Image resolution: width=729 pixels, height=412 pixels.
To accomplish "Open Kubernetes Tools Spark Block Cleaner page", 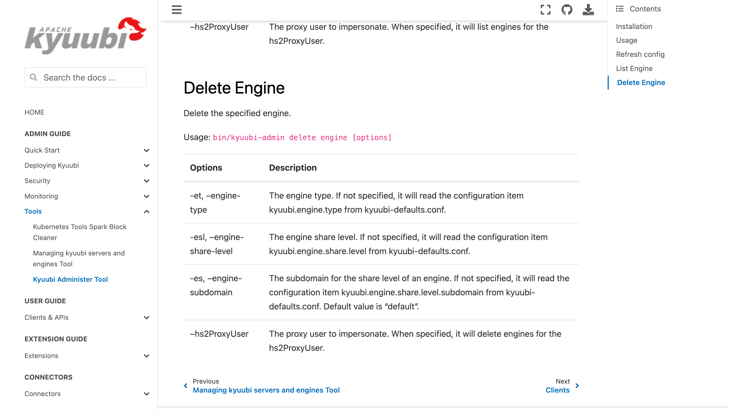I will tap(80, 232).
